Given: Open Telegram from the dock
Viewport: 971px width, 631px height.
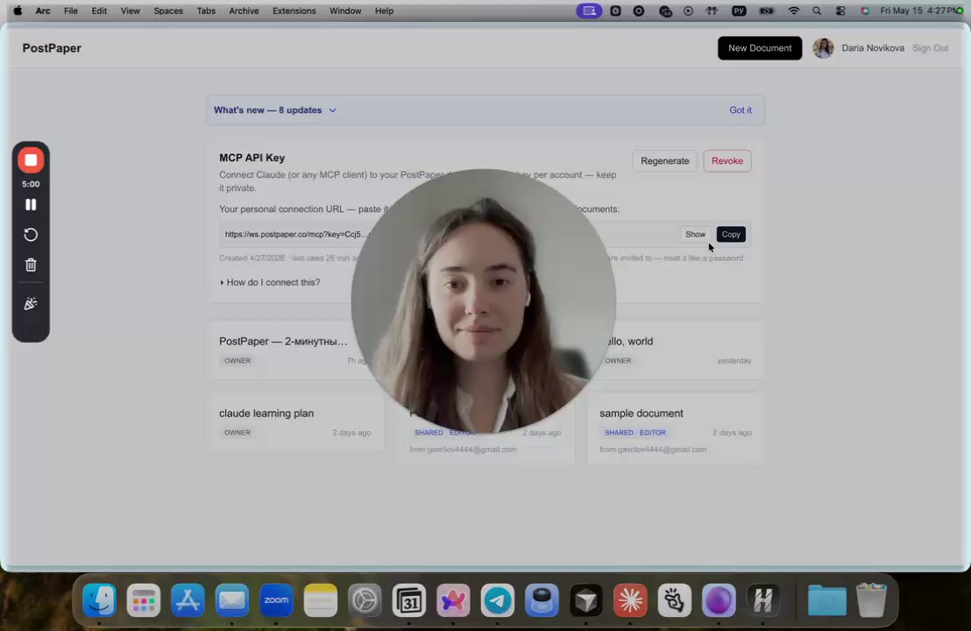Looking at the screenshot, I should [x=498, y=599].
